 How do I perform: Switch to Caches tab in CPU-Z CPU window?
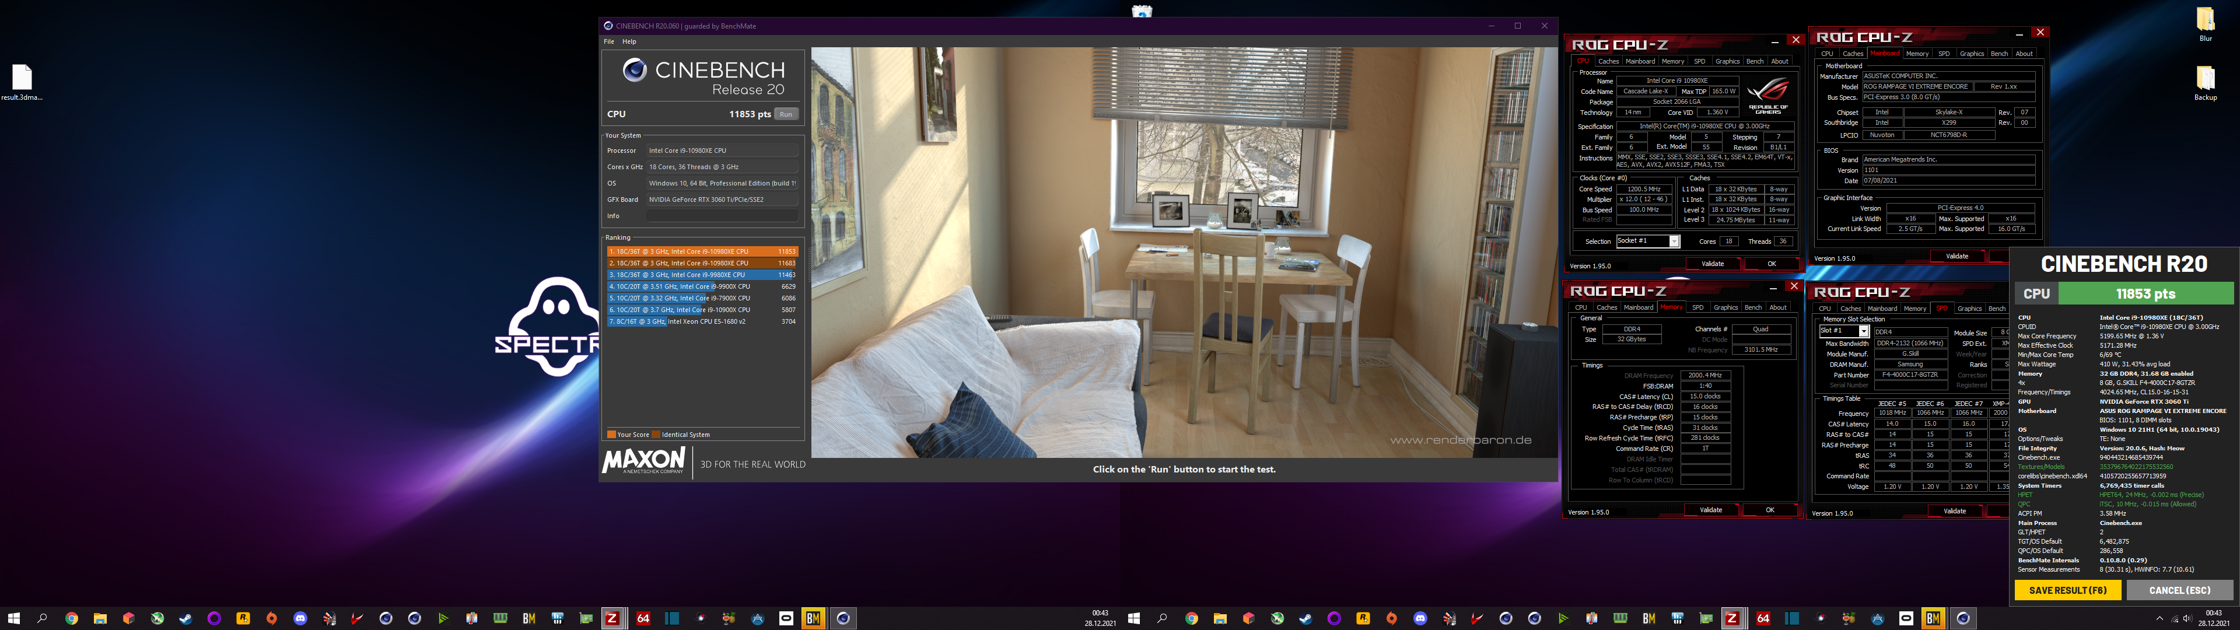1609,61
